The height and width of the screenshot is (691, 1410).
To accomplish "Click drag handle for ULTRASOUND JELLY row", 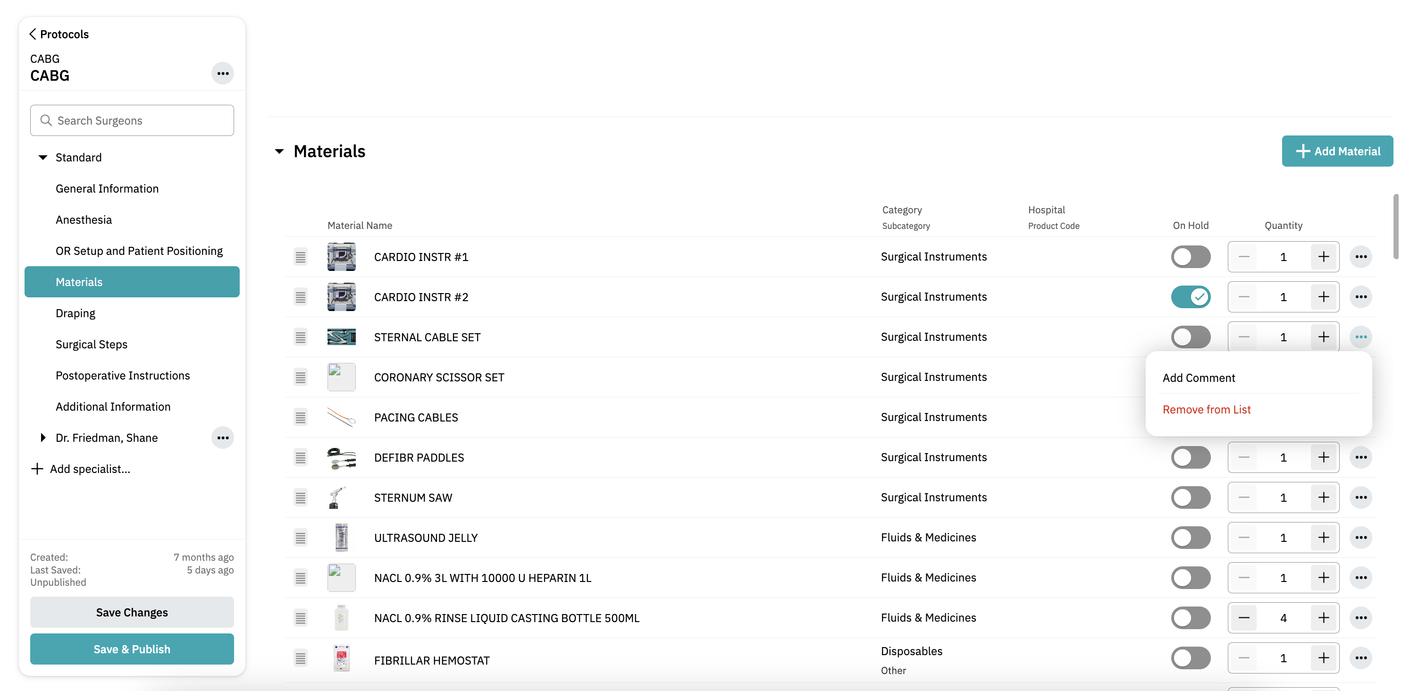I will point(301,538).
